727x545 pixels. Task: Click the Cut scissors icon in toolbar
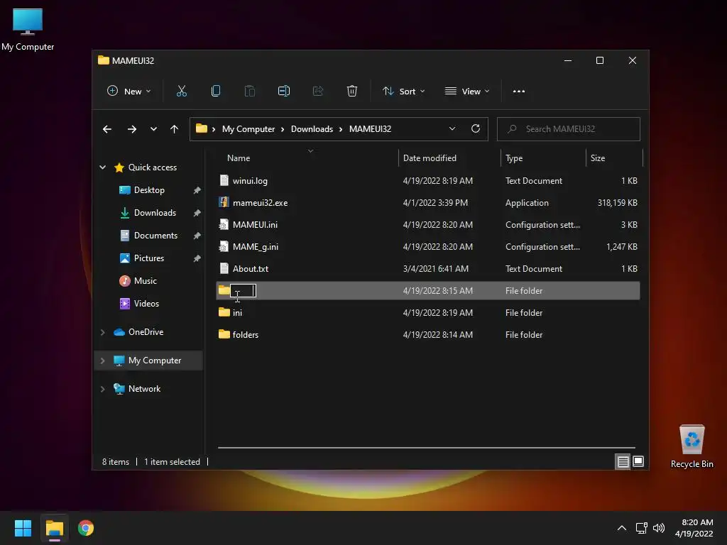click(181, 92)
